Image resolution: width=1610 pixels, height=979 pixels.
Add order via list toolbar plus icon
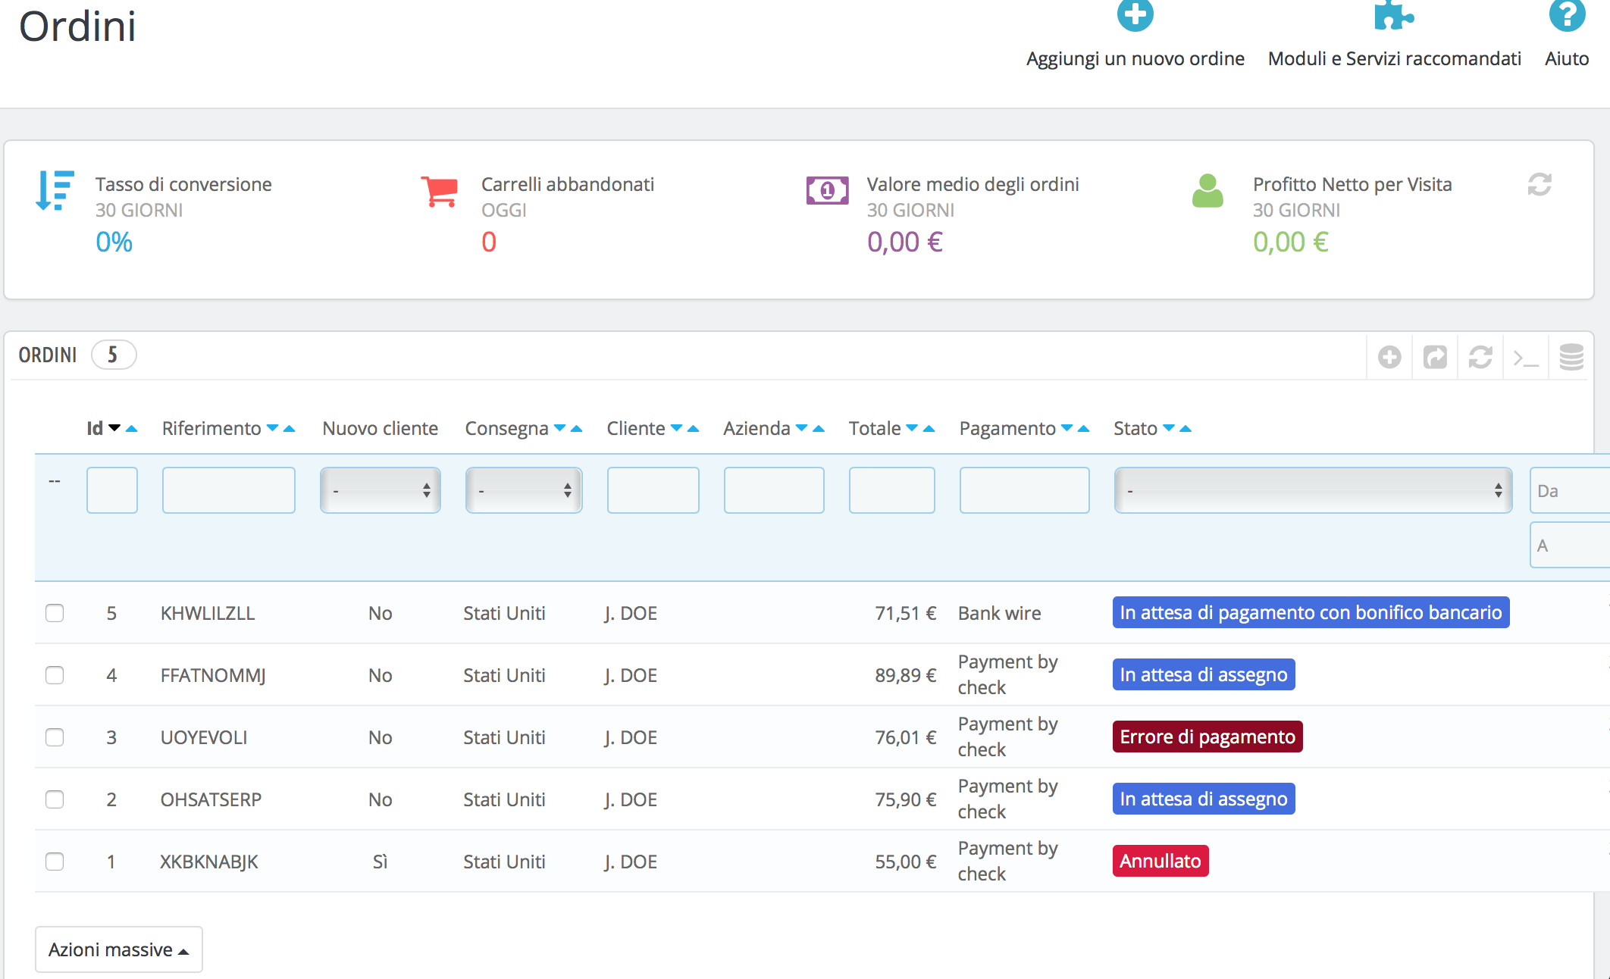pyautogui.click(x=1389, y=357)
